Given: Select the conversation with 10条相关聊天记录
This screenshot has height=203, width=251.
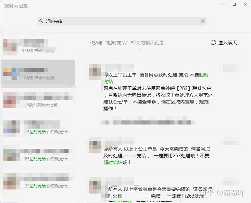Looking at the screenshot, I should tap(37, 74).
